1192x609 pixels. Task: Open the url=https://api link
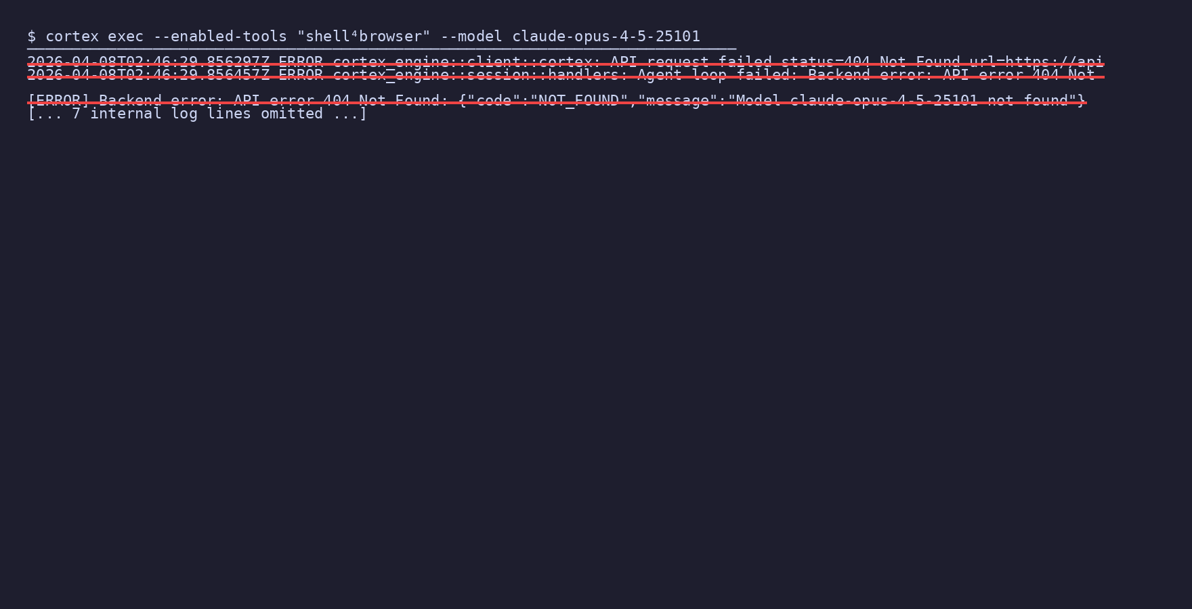coord(1036,62)
